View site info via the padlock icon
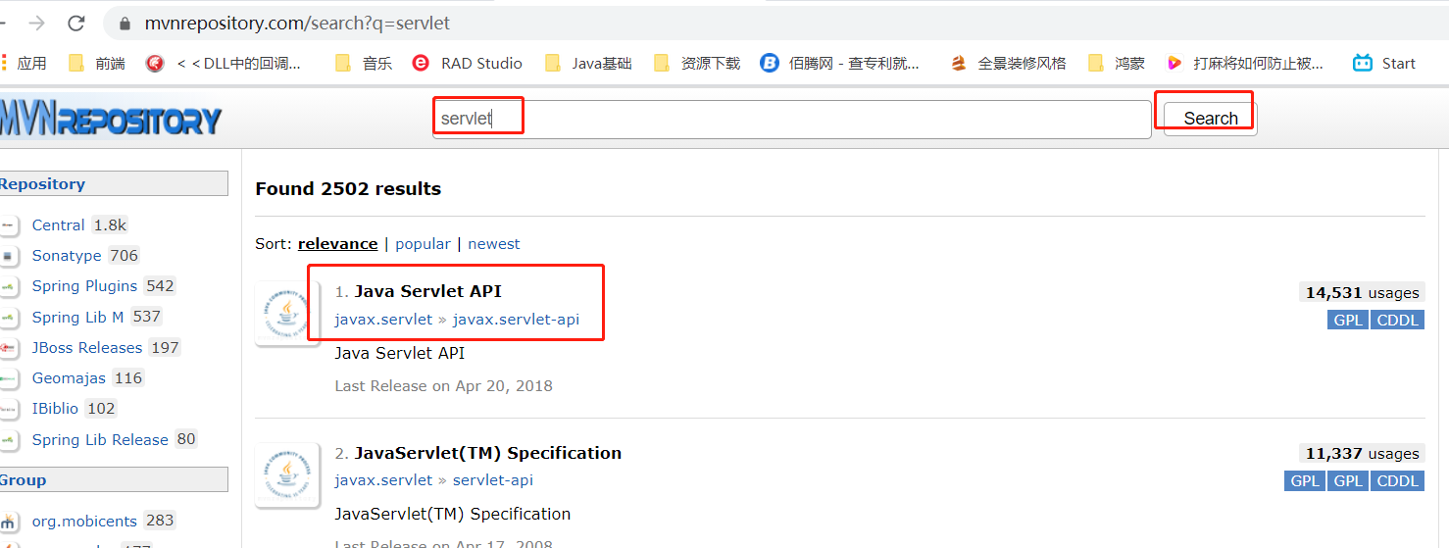 point(125,23)
